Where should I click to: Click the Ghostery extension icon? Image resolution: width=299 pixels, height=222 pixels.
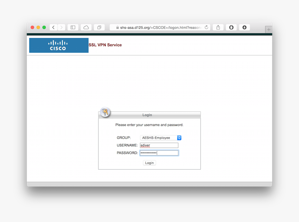tap(231, 27)
